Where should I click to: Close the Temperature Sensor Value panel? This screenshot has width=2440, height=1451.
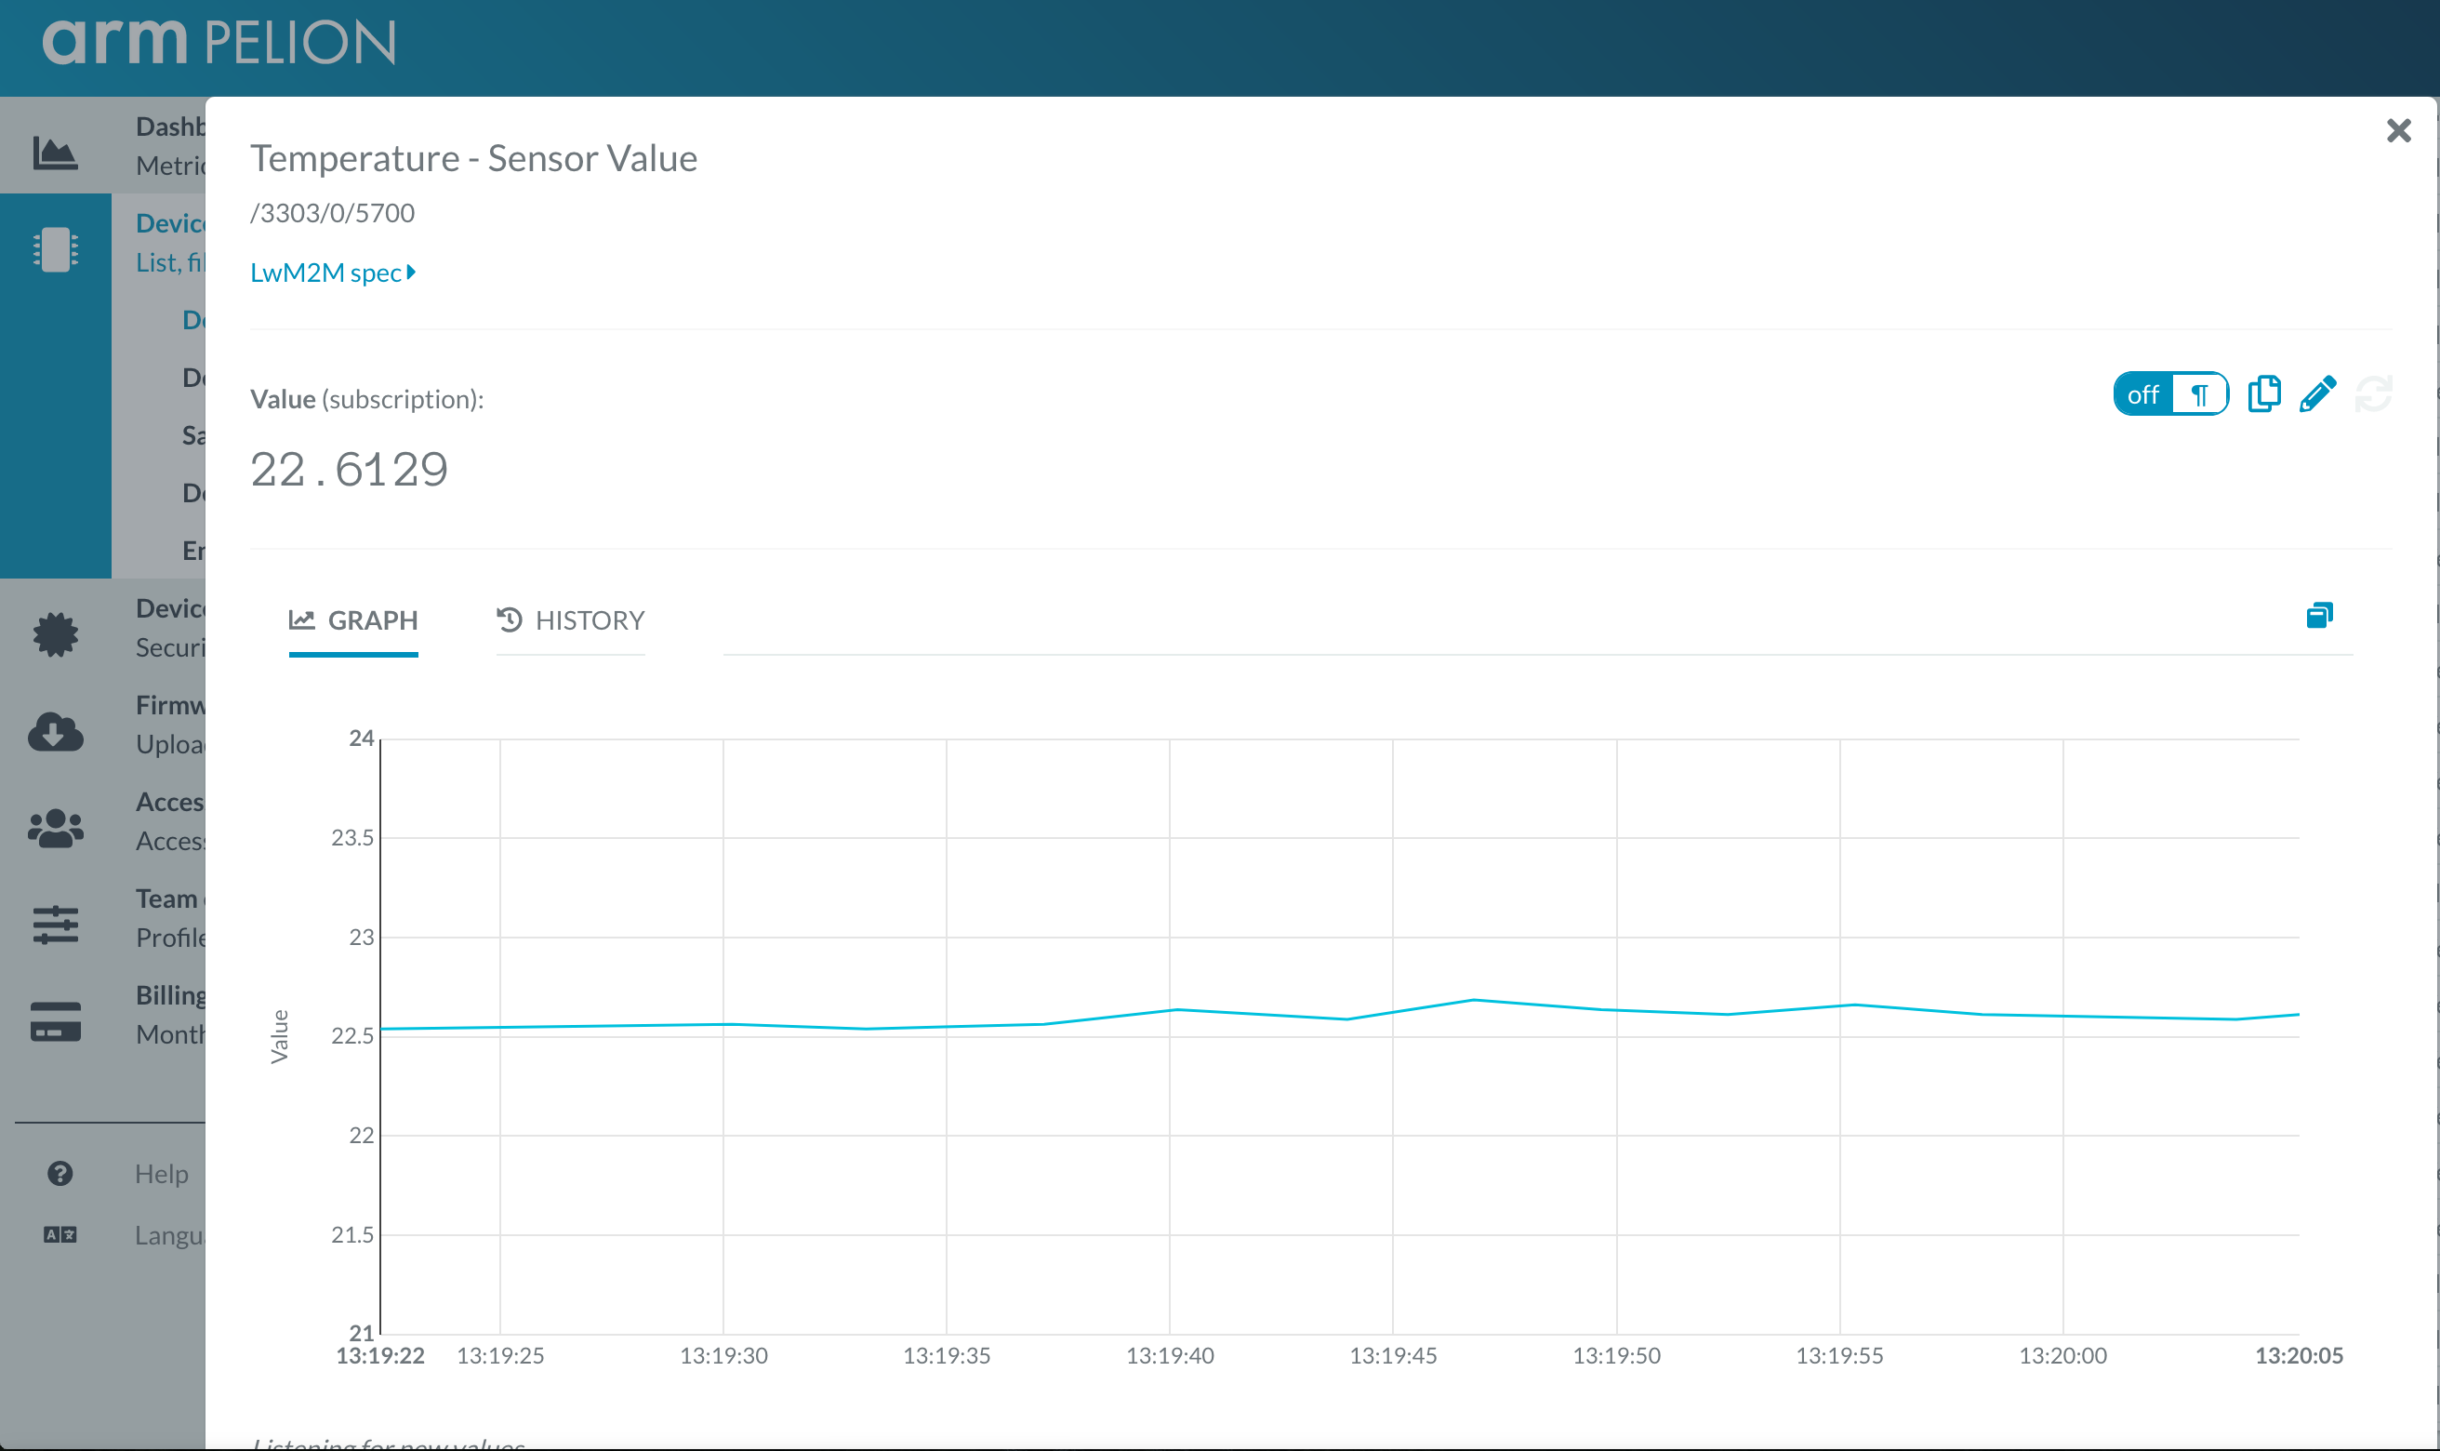coord(2398,130)
